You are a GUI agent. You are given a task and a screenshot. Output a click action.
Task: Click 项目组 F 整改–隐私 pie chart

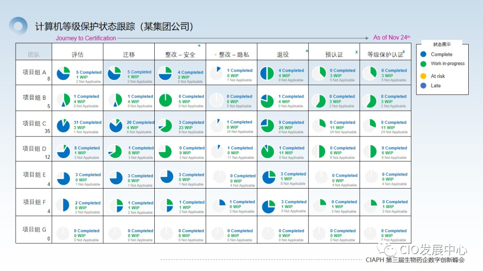pos(219,206)
